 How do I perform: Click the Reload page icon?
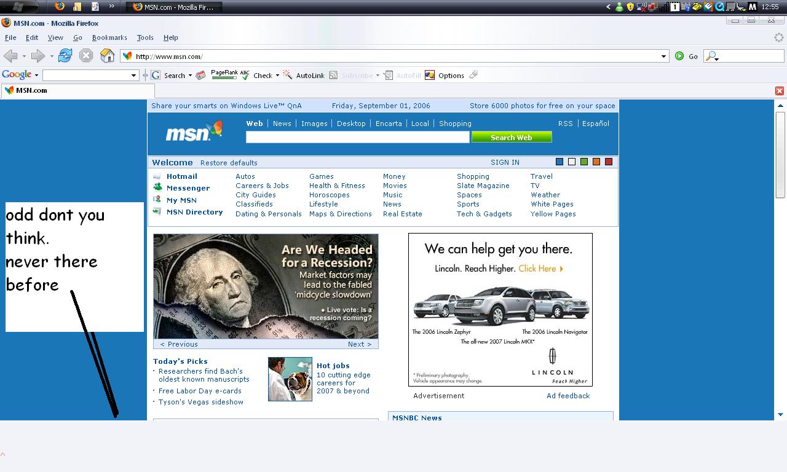[65, 56]
